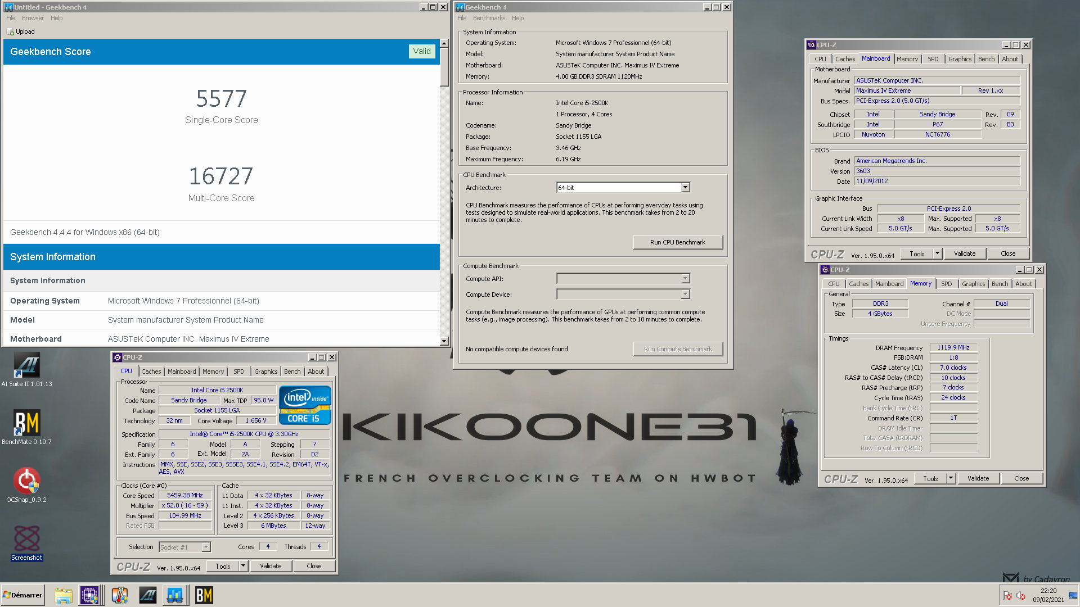The width and height of the screenshot is (1080, 607).
Task: Open the paint brushes taskbar icon
Action: (x=119, y=595)
